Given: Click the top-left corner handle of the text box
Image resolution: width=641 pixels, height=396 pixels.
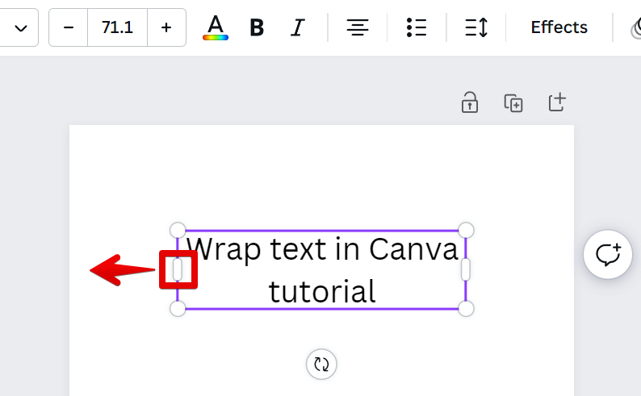Looking at the screenshot, I should [178, 230].
